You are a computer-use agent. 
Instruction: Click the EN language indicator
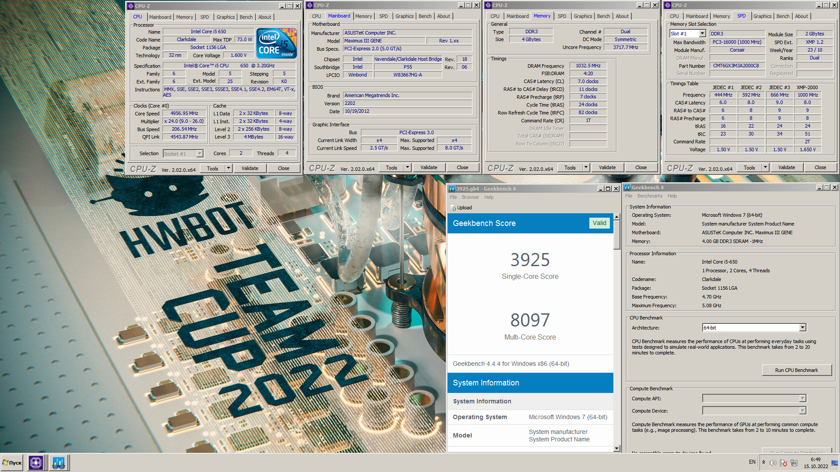pos(752,462)
